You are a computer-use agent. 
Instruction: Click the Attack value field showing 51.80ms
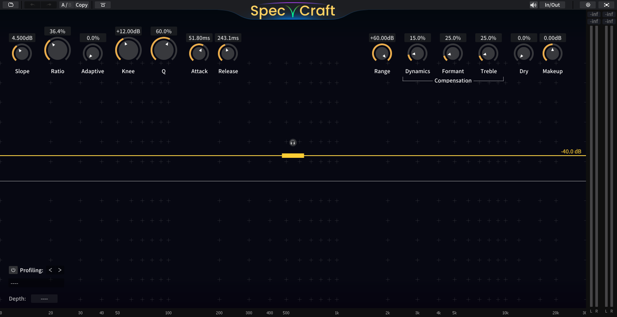point(199,38)
